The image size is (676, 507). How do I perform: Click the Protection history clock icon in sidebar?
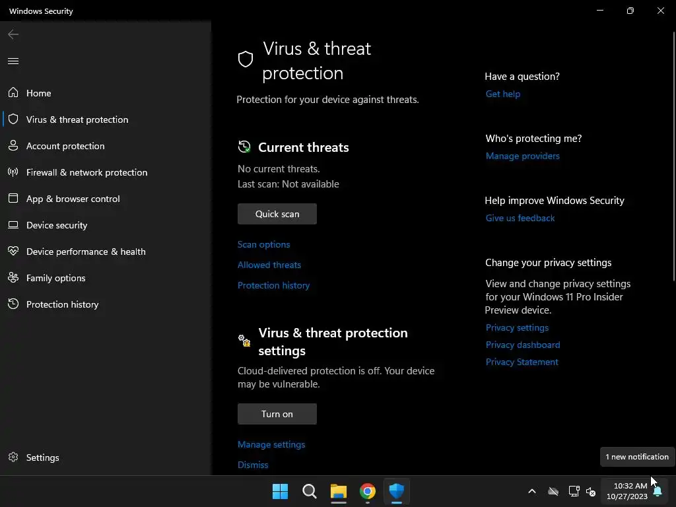pos(13,304)
